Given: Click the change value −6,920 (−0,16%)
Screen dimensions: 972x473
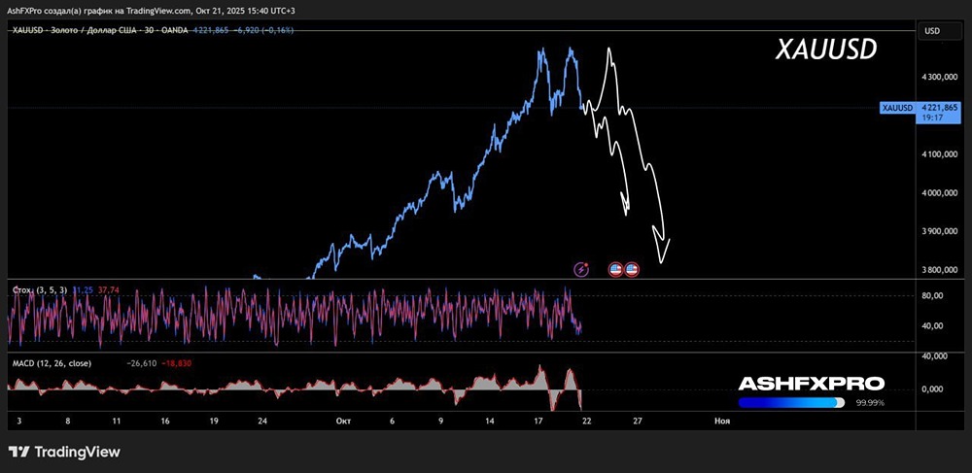Looking at the screenshot, I should tap(264, 30).
